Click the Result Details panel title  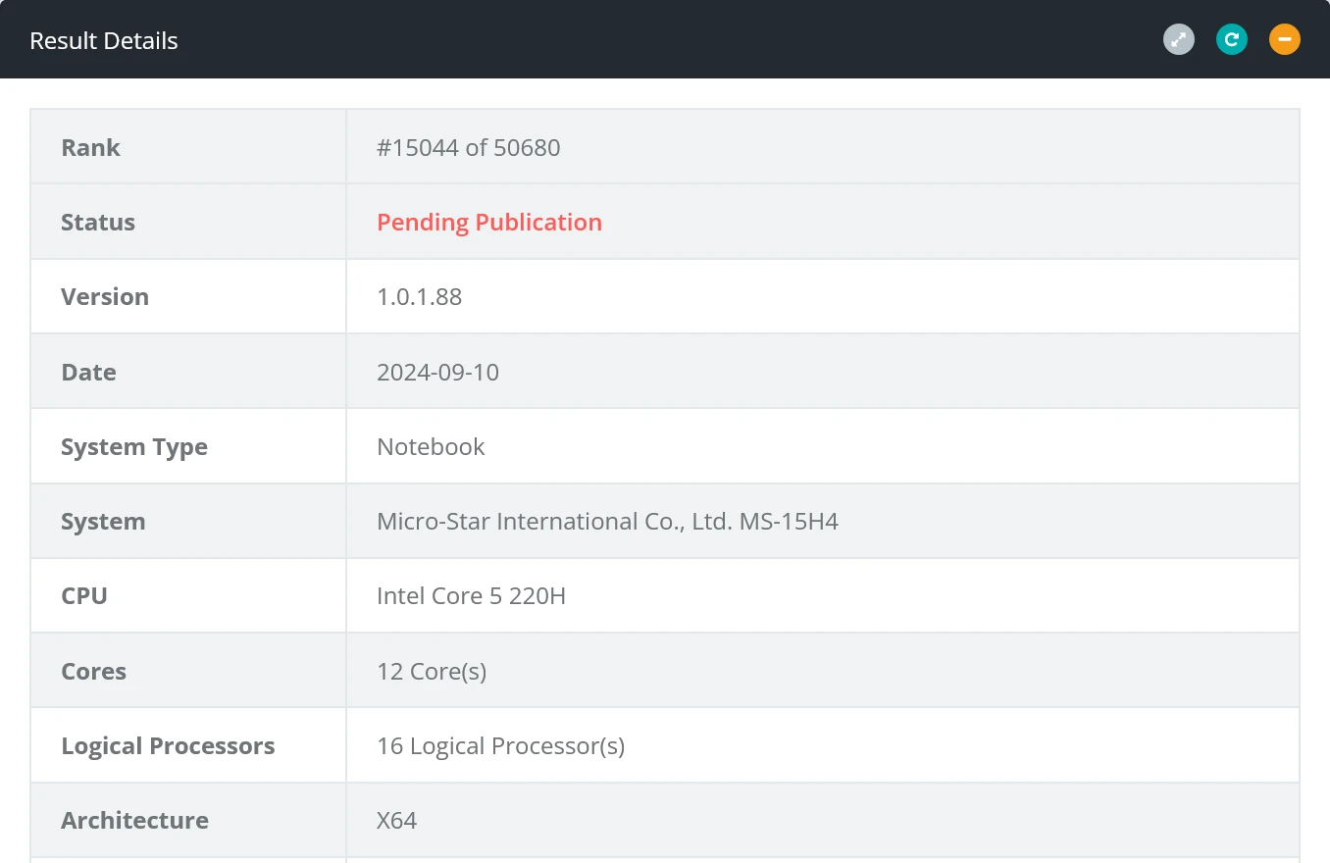104,41
